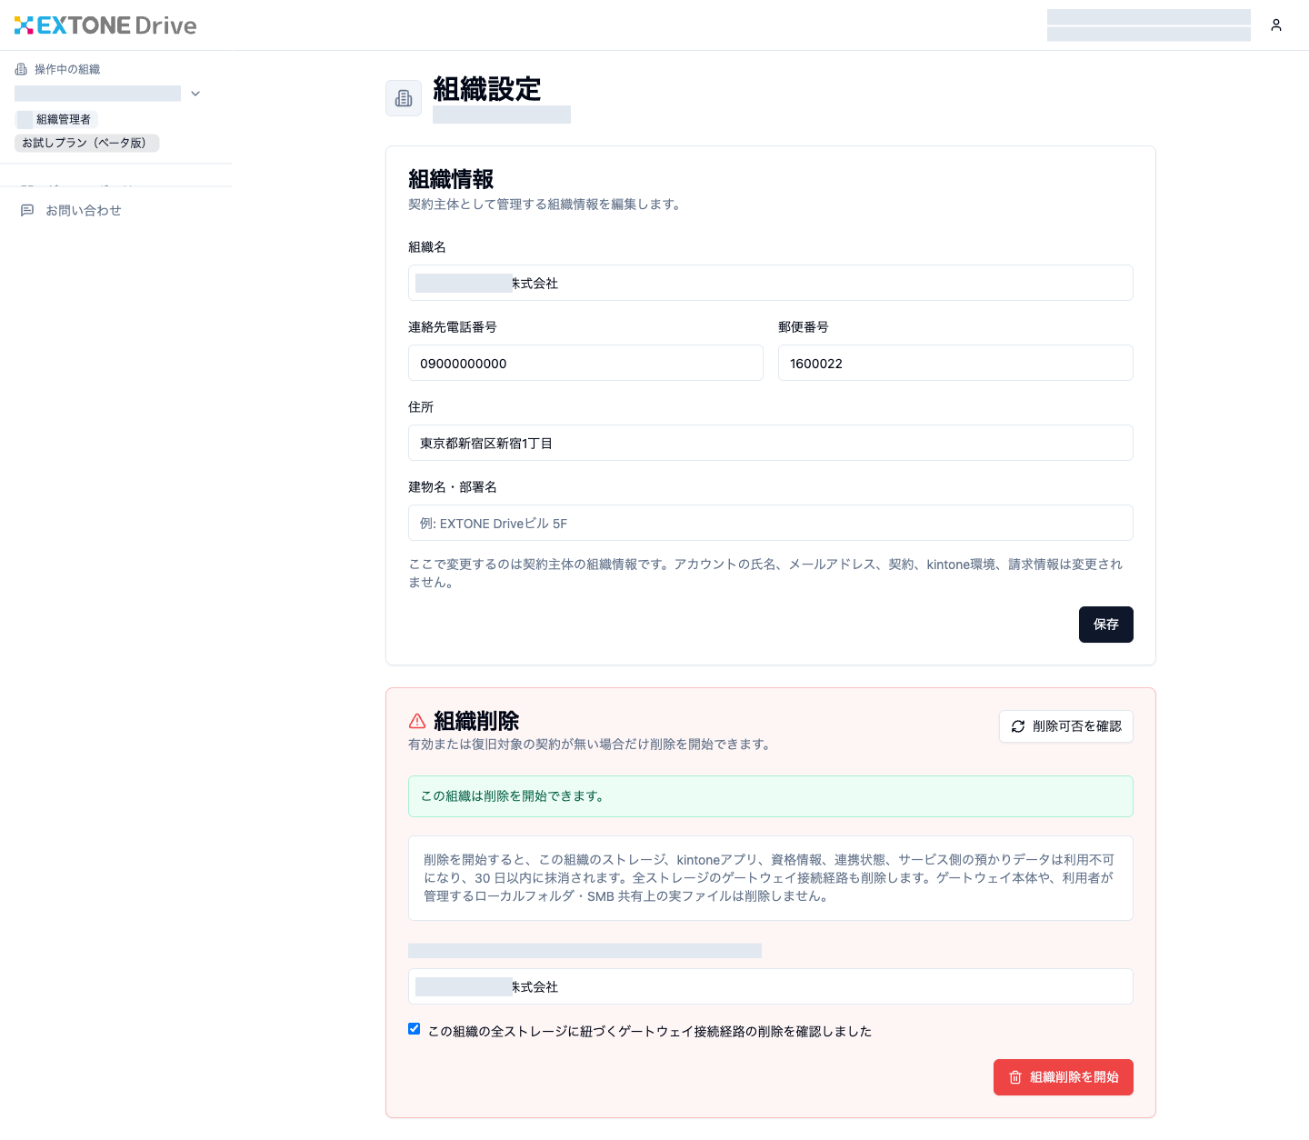Expand the active organization selector chevron
Viewport: 1309px width, 1140px height.
pyautogui.click(x=195, y=94)
